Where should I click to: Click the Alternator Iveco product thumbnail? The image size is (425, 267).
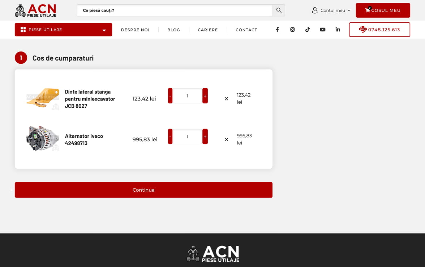[43, 138]
